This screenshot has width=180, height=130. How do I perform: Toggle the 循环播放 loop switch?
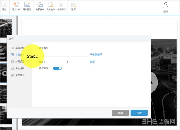(57, 68)
